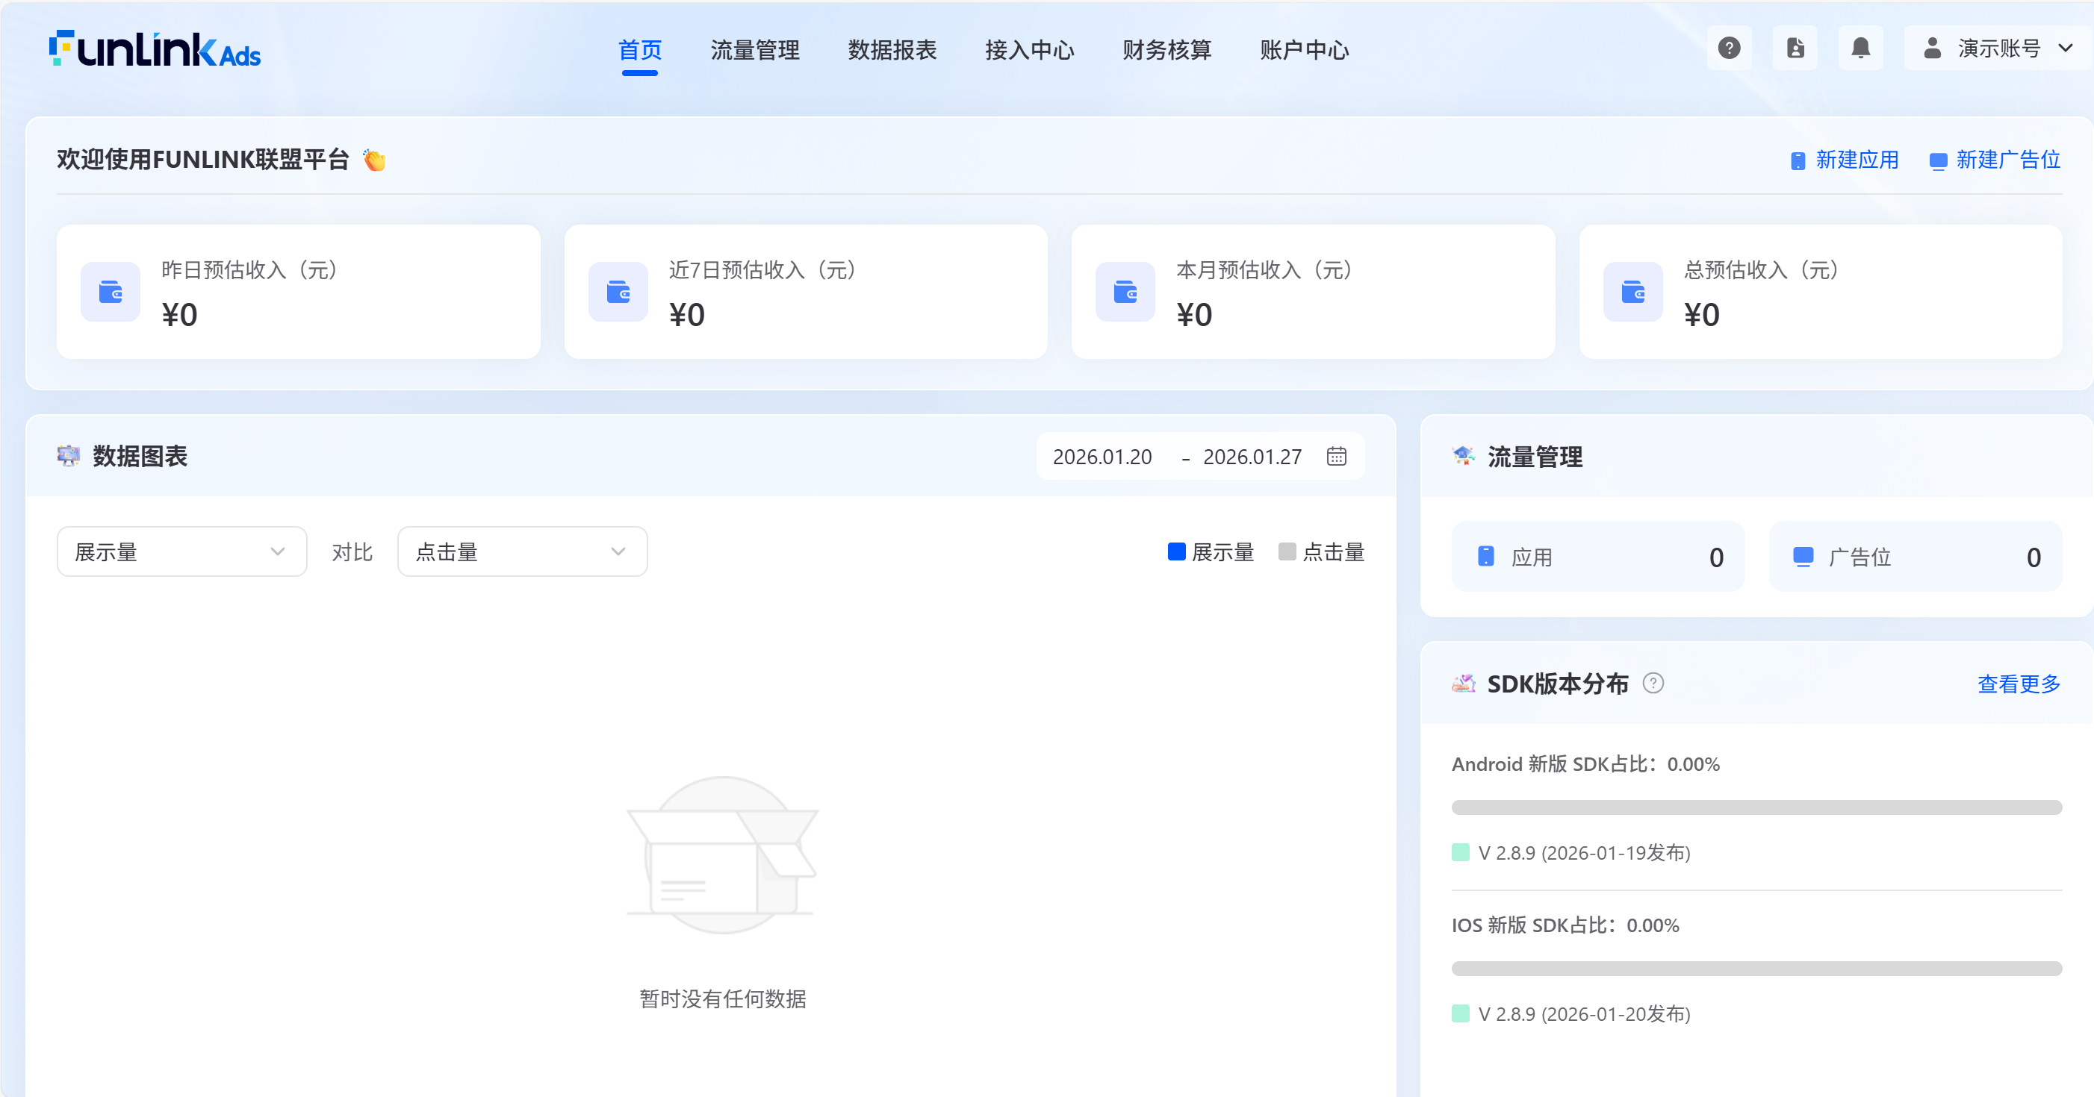Screen dimensions: 2094x1097
Task: Expand the 点击量 comparison dropdown
Action: 522,552
